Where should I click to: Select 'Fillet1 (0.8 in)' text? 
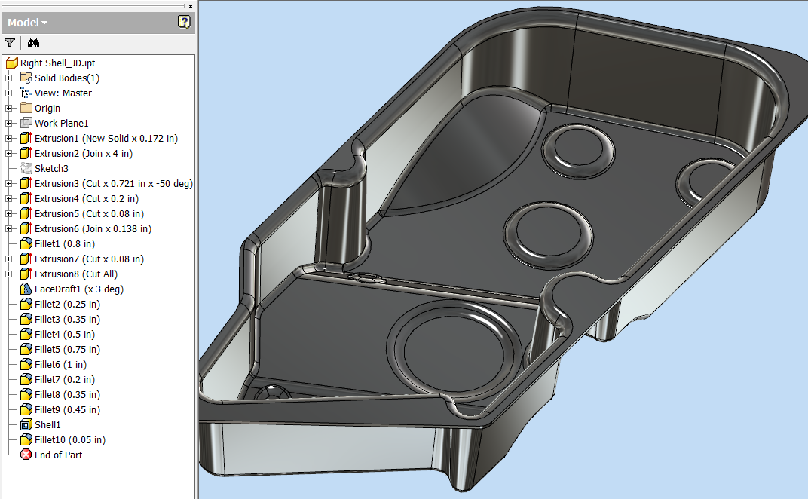coord(64,243)
